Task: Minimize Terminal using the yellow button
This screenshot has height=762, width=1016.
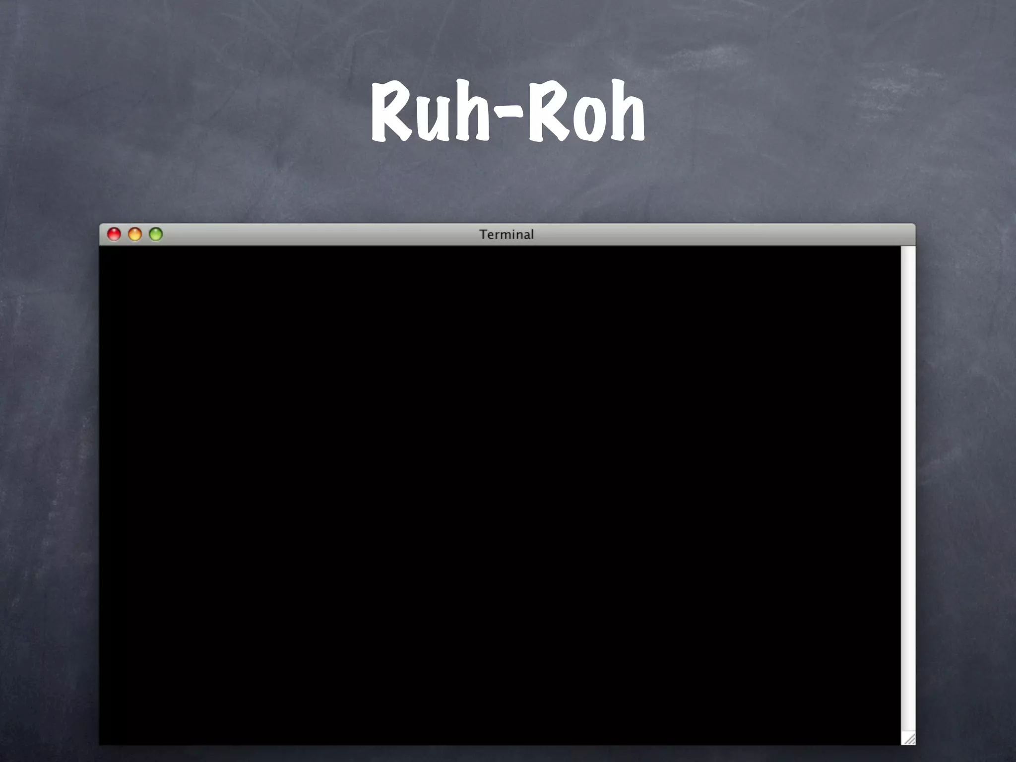Action: [135, 234]
